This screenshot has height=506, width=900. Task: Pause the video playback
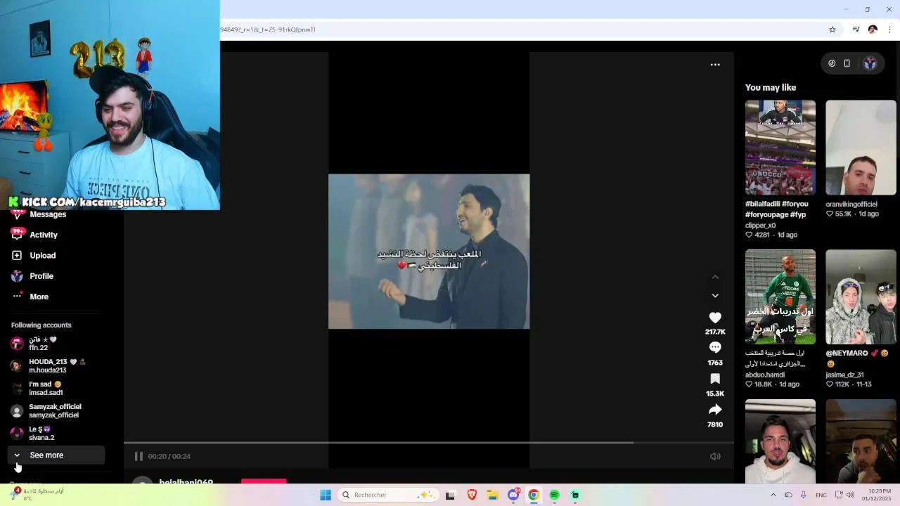(139, 456)
